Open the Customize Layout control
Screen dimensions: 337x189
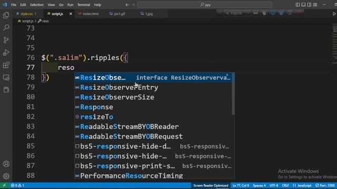click(x=315, y=5)
